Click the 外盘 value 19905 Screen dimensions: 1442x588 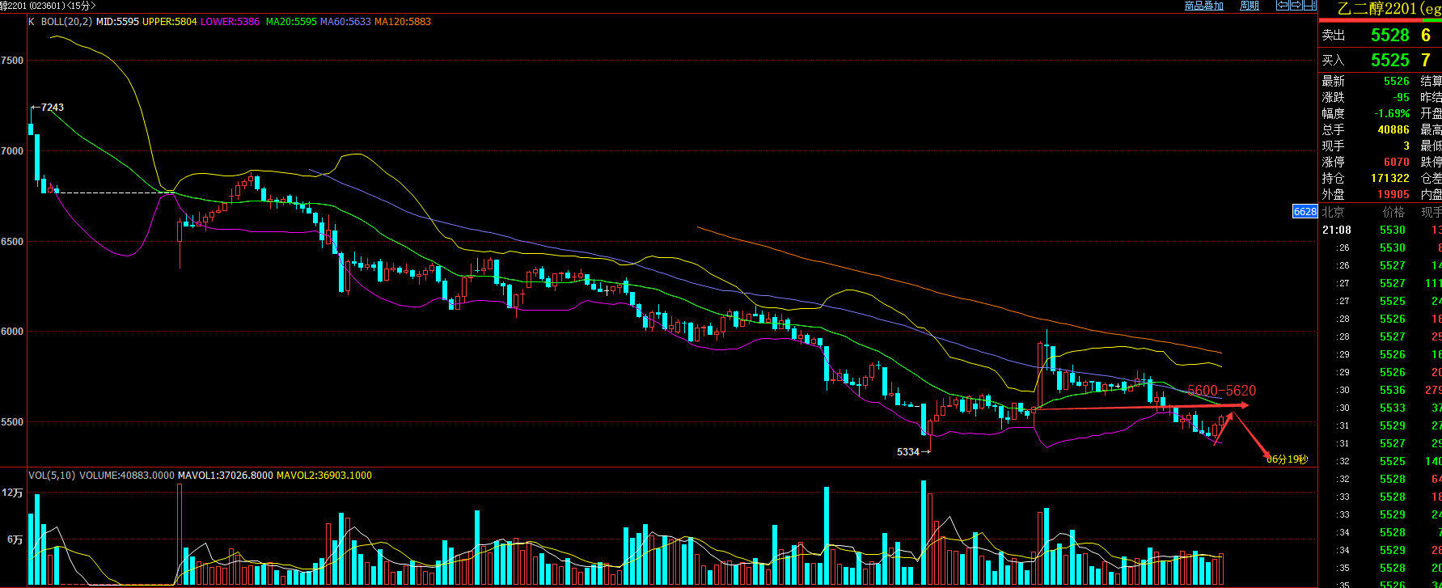pos(1393,195)
